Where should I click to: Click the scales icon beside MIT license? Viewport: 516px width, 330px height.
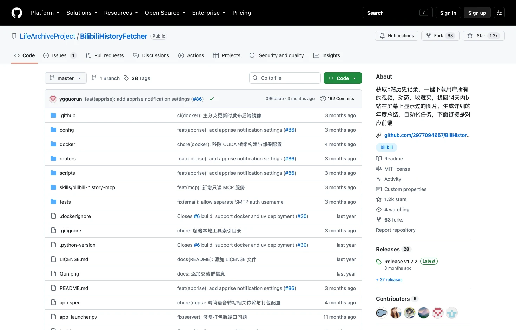tap(379, 169)
